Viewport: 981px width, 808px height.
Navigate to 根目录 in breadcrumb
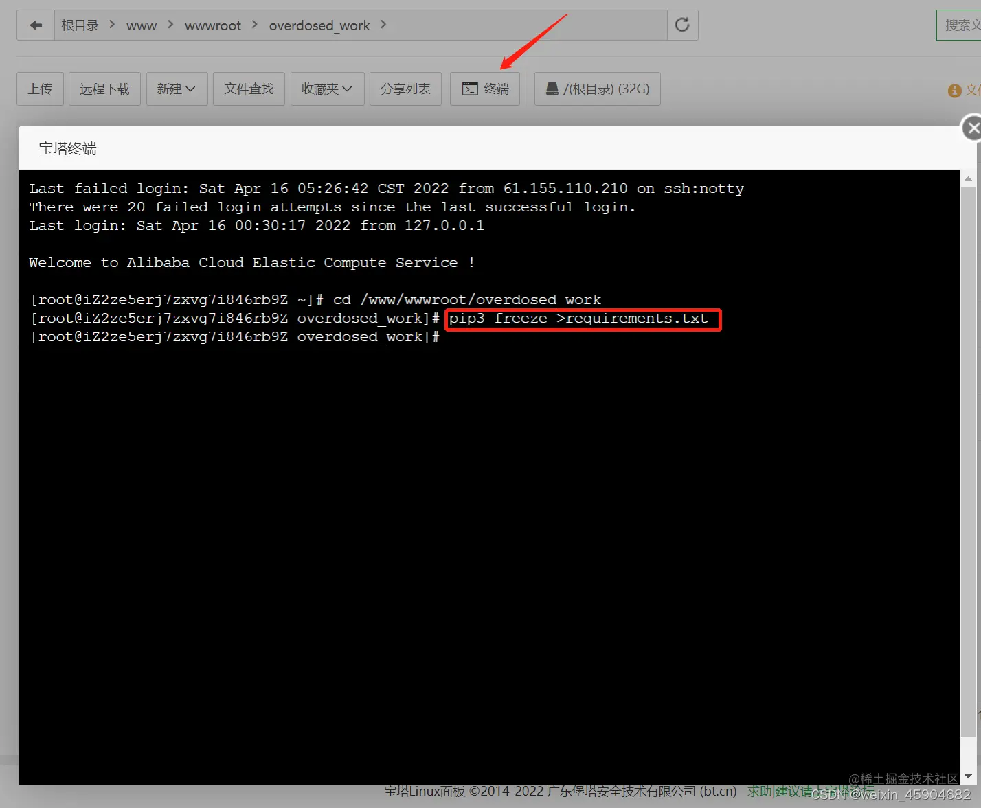pyautogui.click(x=80, y=25)
